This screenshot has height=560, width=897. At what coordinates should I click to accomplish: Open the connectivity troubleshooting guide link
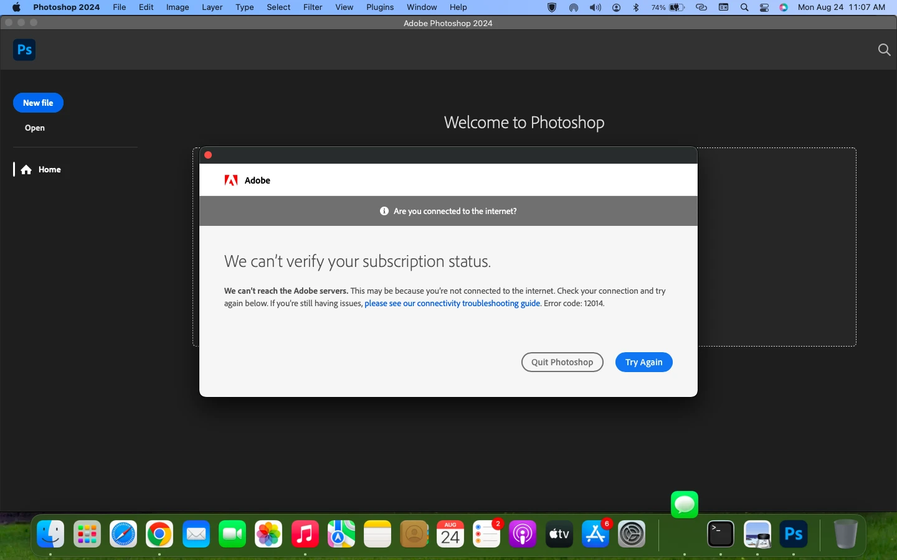pos(452,304)
